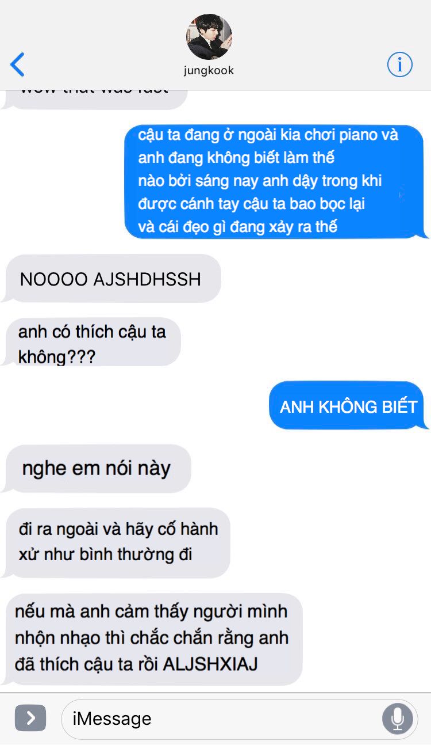Tap the blue back arrow
This screenshot has width=431, height=745.
point(17,64)
